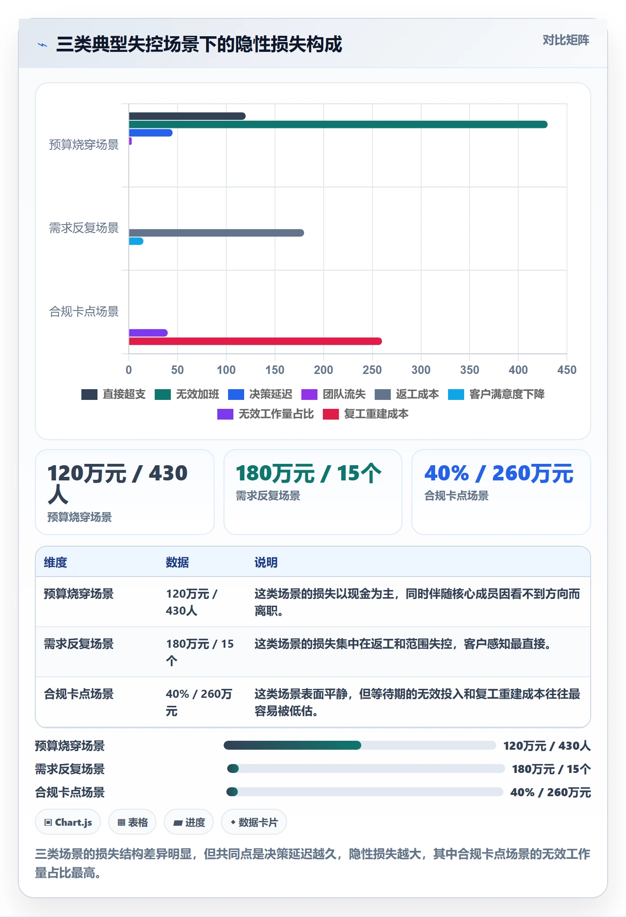Image resolution: width=626 pixels, height=917 pixels.
Task: Click the 需求反复场景 progress bar
Action: 366,768
